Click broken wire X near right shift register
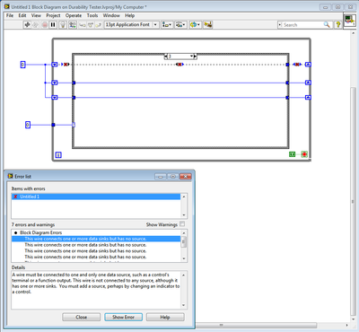Image resolution: width=359 pixels, height=332 pixels. click(297, 65)
